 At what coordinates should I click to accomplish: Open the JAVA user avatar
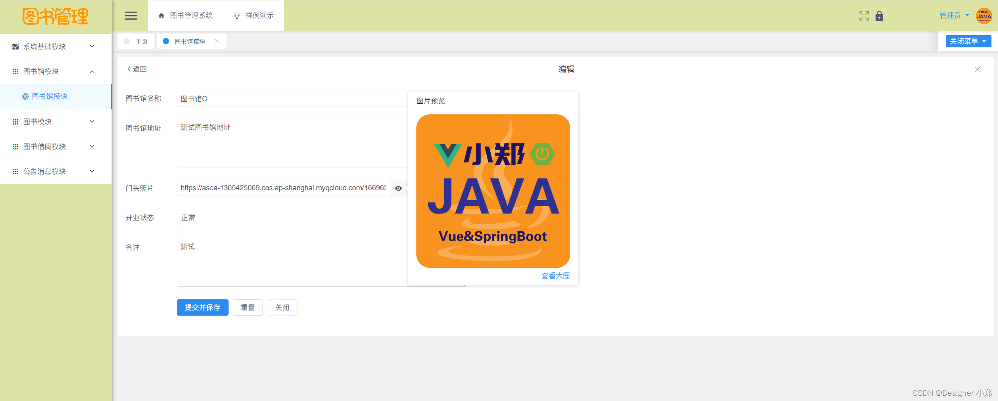984,16
